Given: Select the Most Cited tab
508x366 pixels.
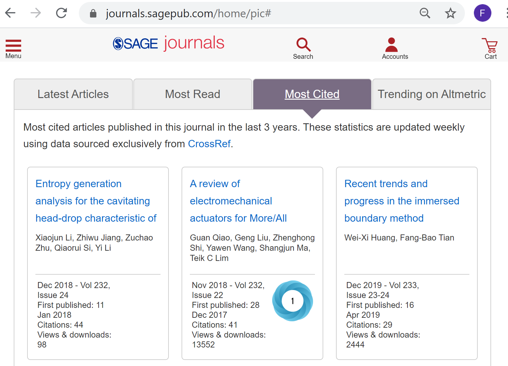Looking at the screenshot, I should coord(312,94).
